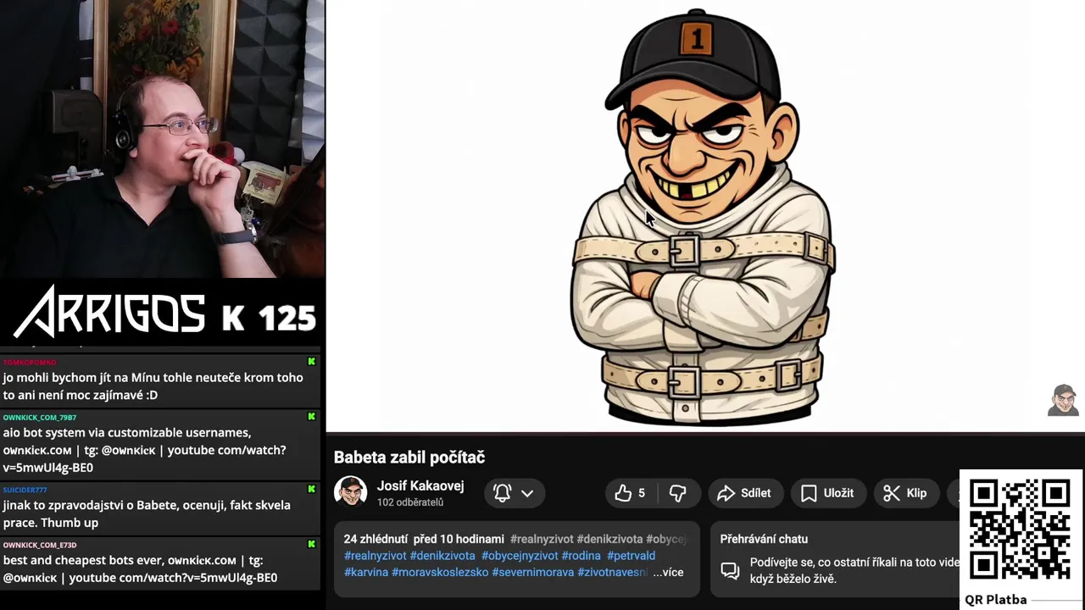
Task: Click the Uložit bookmark save button
Action: (x=826, y=493)
